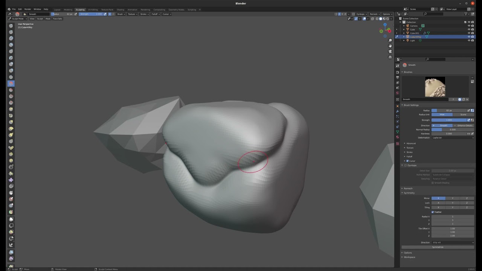This screenshot has width=482, height=271.
Task: Open the Mask menu in header
Action: click(x=48, y=18)
